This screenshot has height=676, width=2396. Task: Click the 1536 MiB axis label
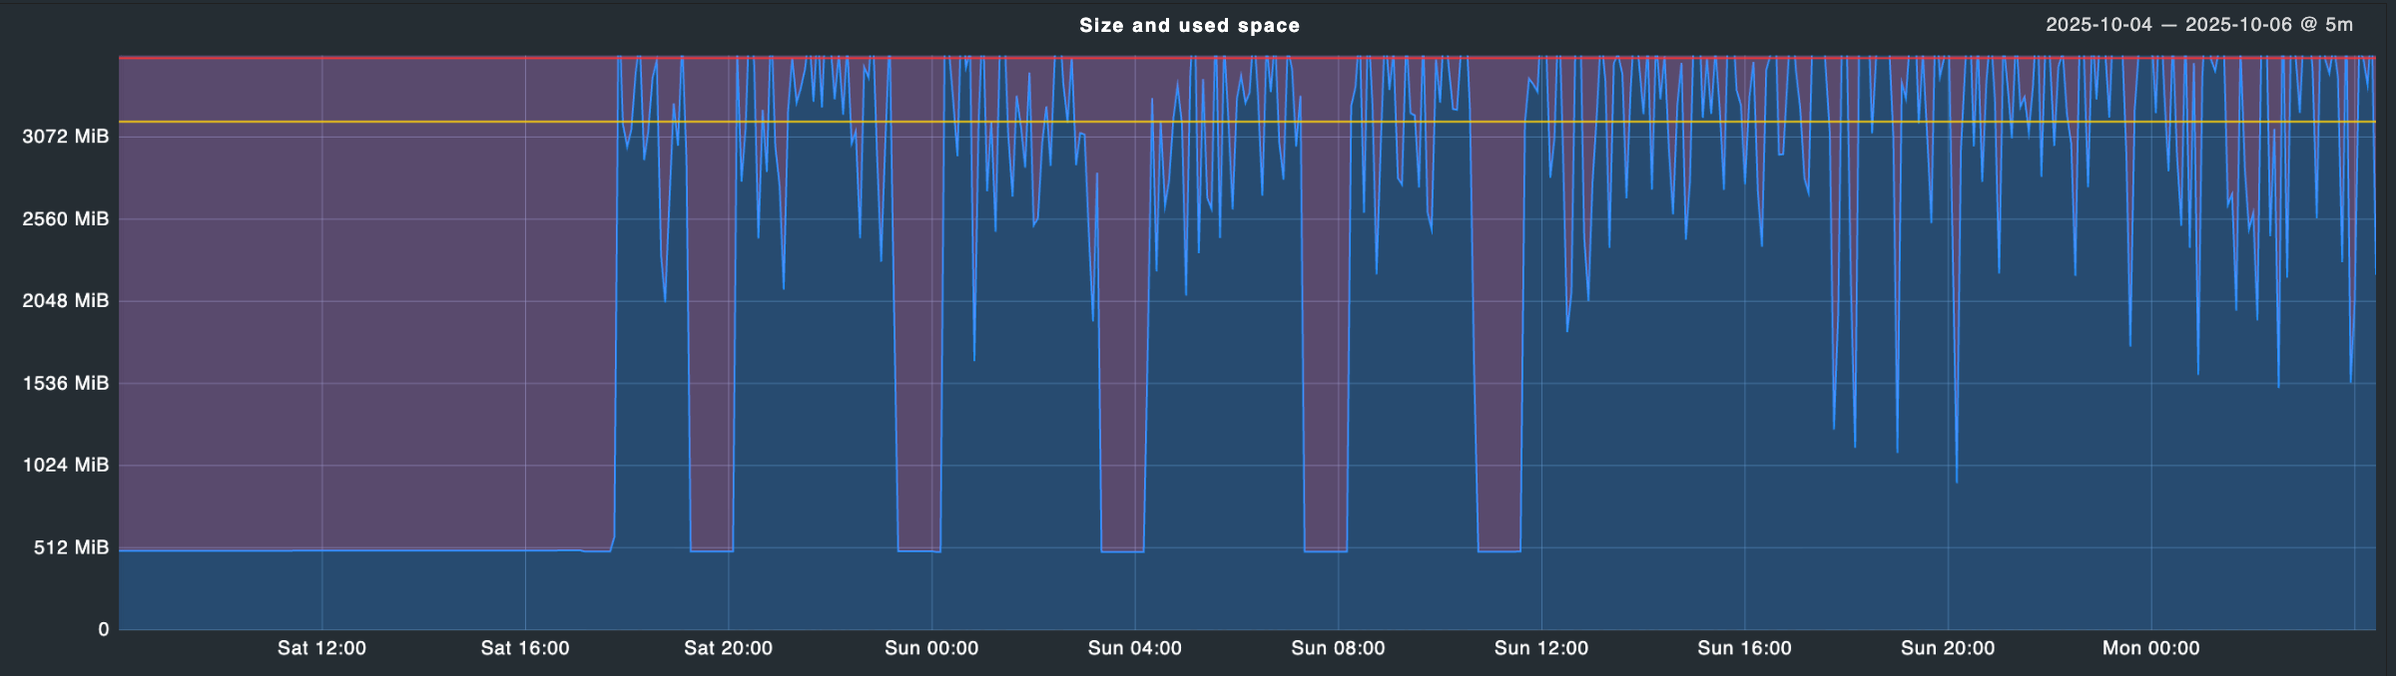[65, 383]
